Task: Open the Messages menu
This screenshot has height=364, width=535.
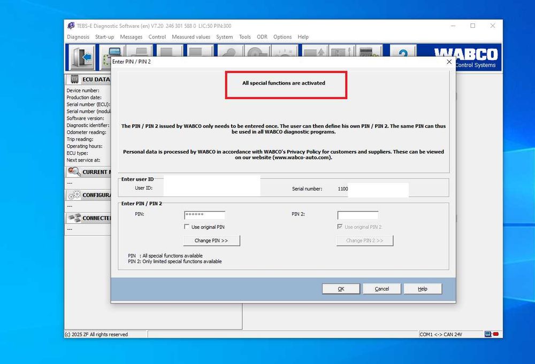Action: pyautogui.click(x=131, y=37)
